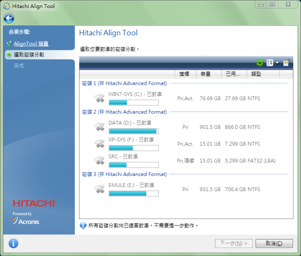Click the Pri,Act. flag of WIN7-SYS

click(x=185, y=98)
